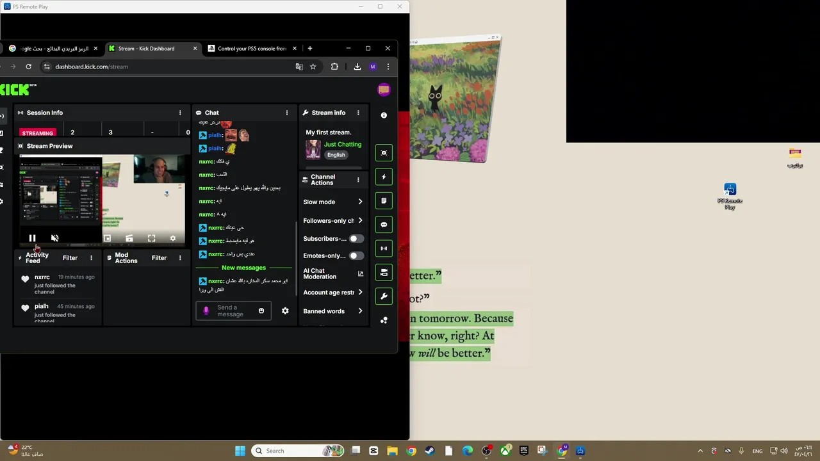This screenshot has width=820, height=461.
Task: Open stream preview settings gear
Action: point(172,238)
